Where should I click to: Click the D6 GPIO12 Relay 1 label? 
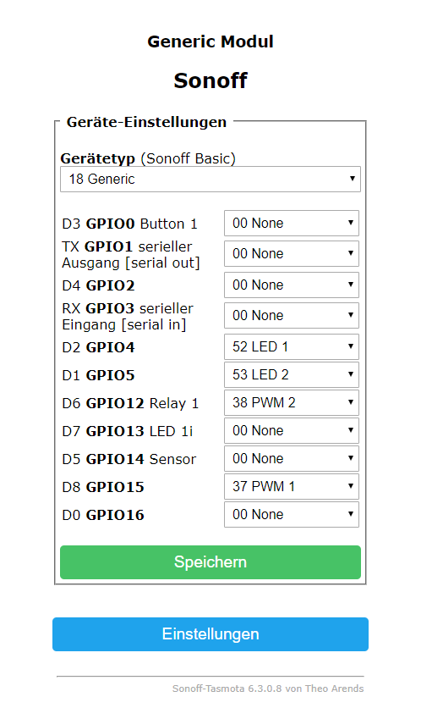point(130,403)
